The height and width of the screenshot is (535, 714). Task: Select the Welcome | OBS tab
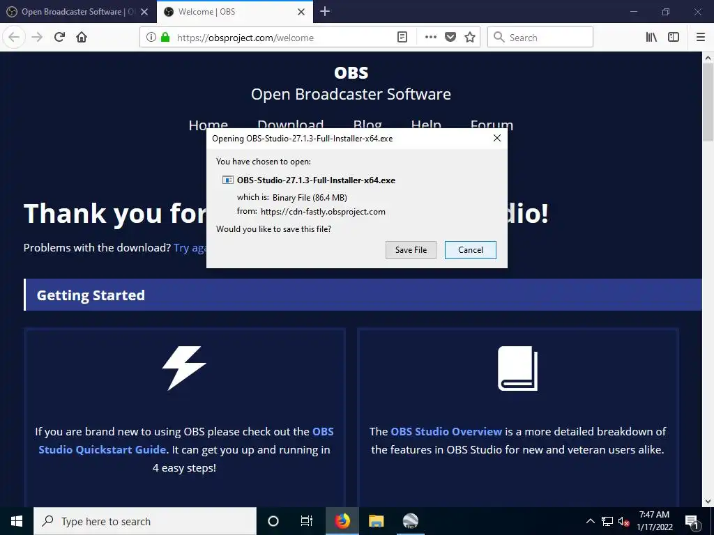pyautogui.click(x=234, y=12)
